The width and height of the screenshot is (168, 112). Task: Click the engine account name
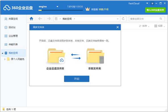pyautogui.click(x=43, y=7)
